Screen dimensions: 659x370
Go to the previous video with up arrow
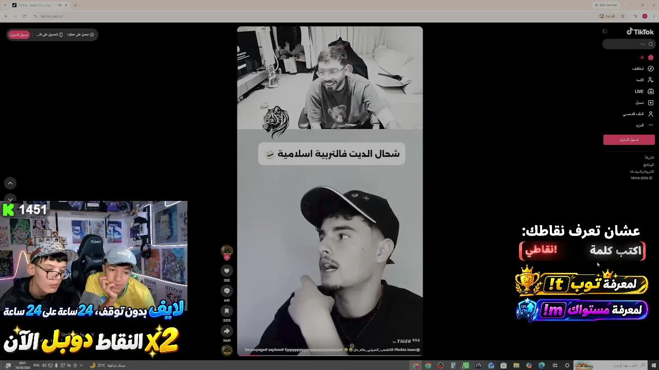(x=10, y=183)
